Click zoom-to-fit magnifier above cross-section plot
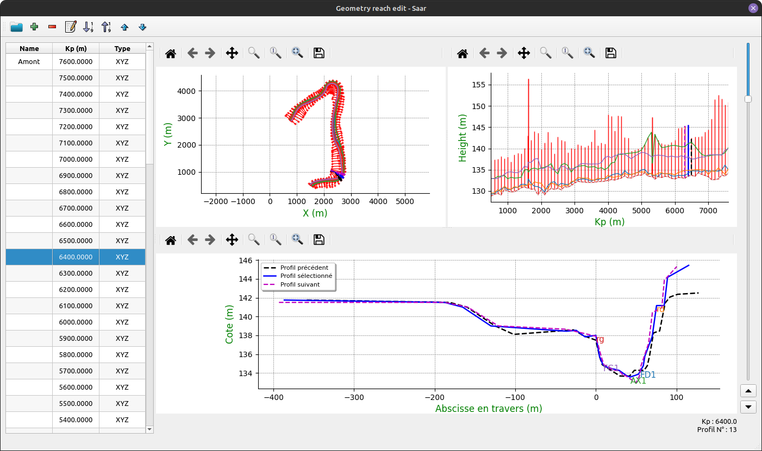 [297, 240]
